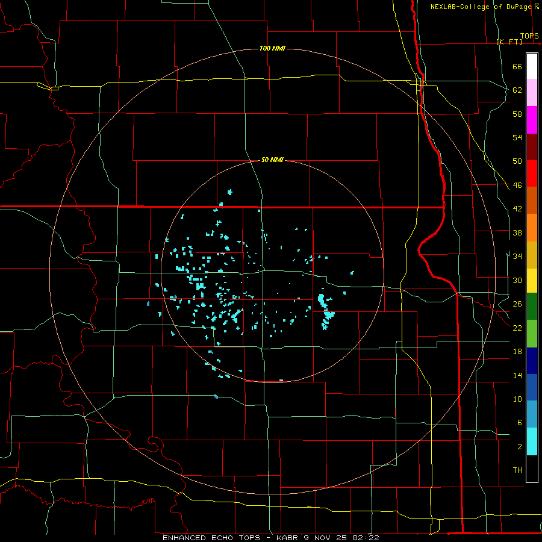Click the dark green 30 kft swatch
Screen dimensions: 542x542
(532, 307)
